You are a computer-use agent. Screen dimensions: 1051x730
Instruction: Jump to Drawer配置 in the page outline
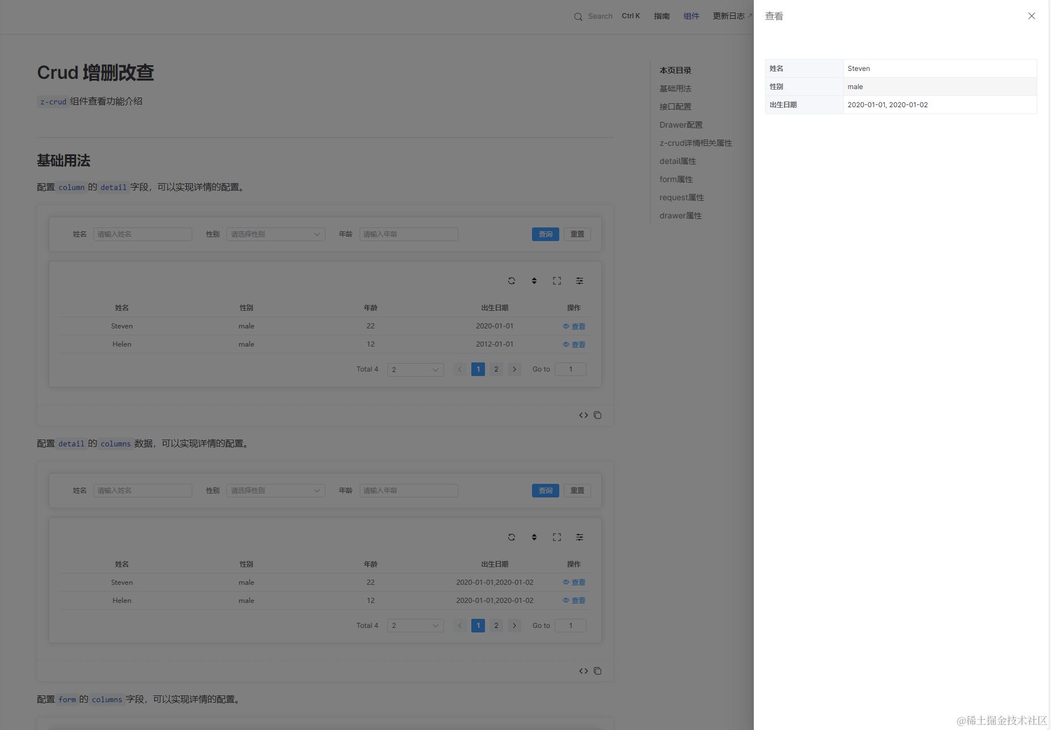[x=681, y=125]
